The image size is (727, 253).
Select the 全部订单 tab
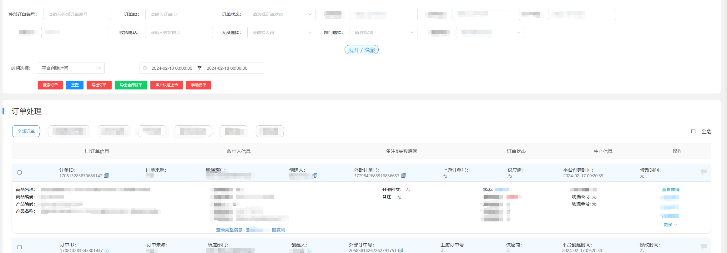point(26,131)
